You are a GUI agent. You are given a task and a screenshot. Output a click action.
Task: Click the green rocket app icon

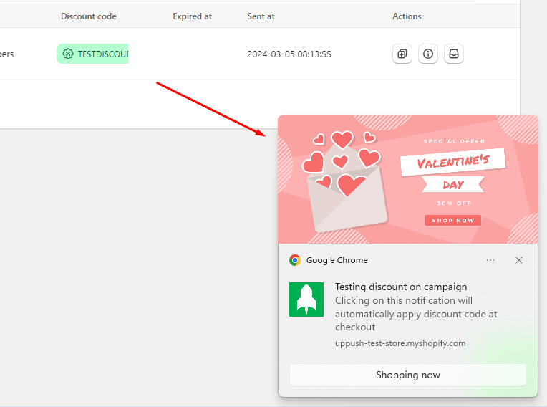tap(306, 300)
